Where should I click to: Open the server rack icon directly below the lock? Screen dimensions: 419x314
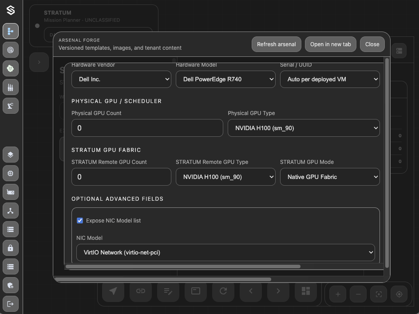pos(11,266)
